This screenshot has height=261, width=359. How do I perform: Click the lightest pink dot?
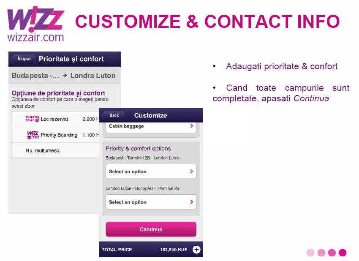click(x=310, y=253)
